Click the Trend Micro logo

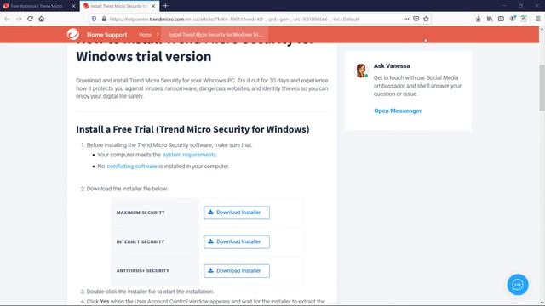[x=73, y=34]
